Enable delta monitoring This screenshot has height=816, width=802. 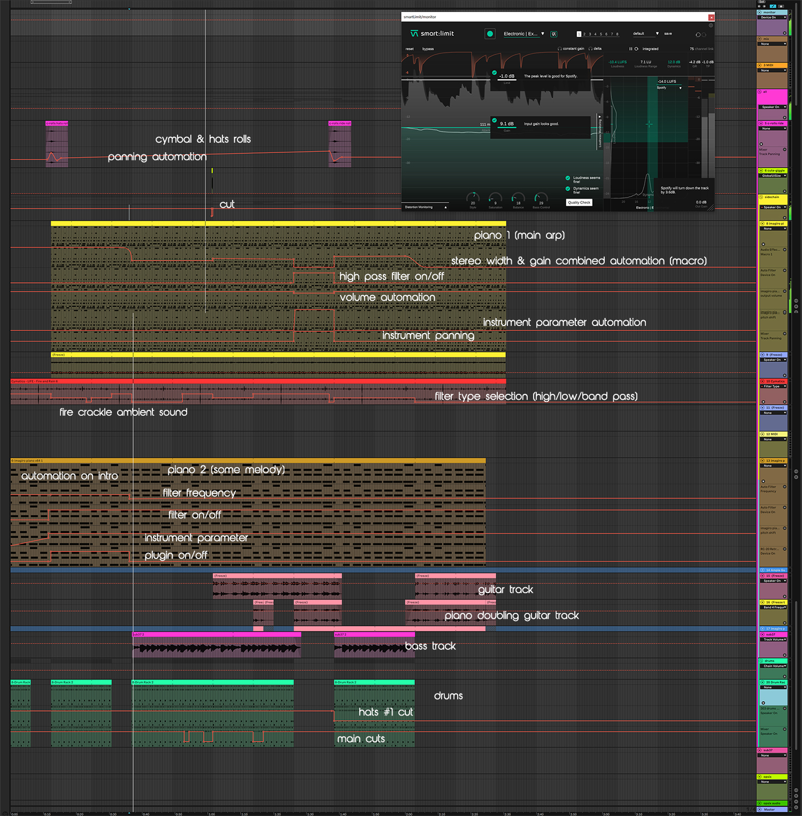coord(595,49)
